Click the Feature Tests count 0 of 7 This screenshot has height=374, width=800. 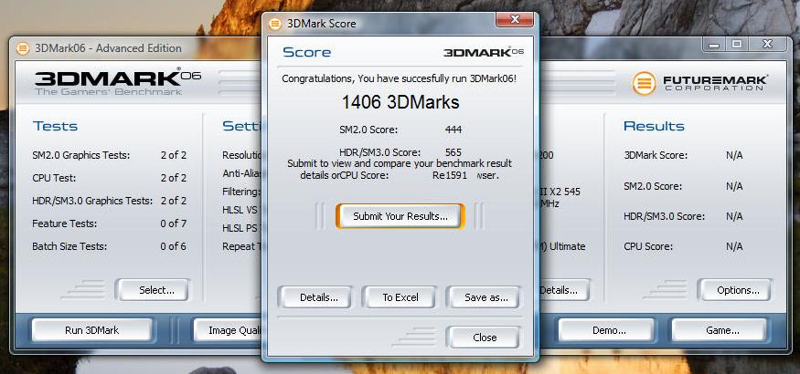coord(174,223)
